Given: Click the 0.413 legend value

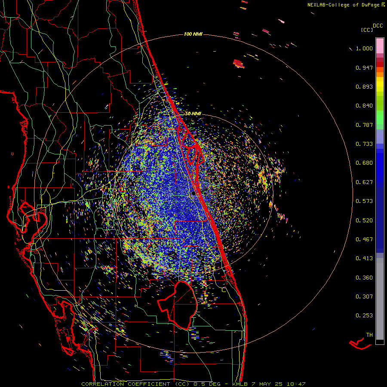Looking at the screenshot, I should point(364,258).
